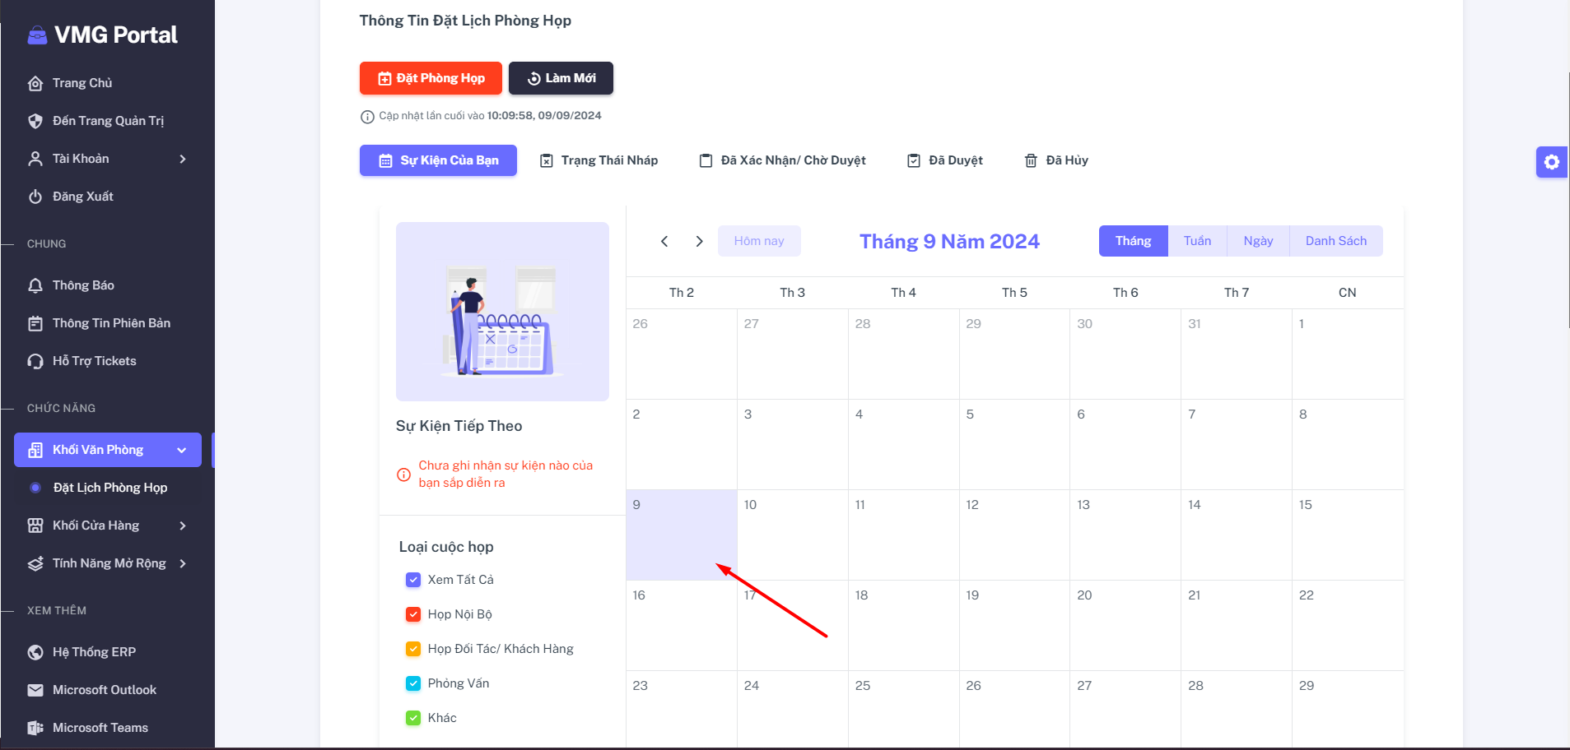
Task: Click the warning icon by no-event message
Action: pos(403,475)
